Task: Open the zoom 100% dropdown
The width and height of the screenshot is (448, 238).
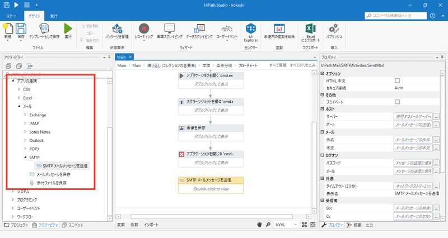Action: pos(295,225)
